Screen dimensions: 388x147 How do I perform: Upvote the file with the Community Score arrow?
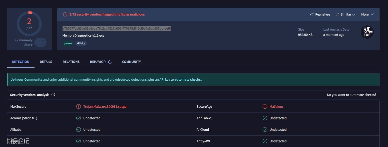[x=43, y=41]
